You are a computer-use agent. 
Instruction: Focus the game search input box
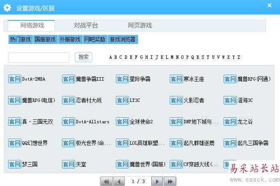[38, 57]
